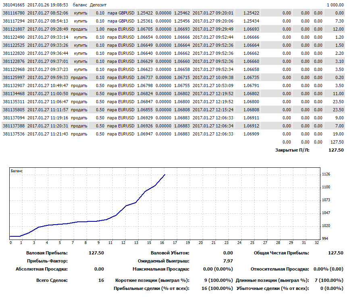Click ticket 381137388
The image size is (347, 298).
[x=13, y=126]
